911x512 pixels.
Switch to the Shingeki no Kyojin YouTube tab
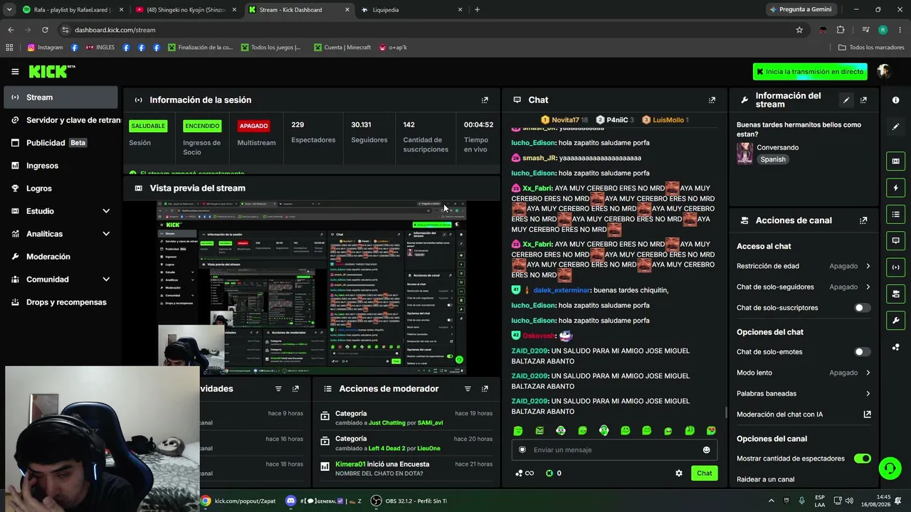coord(186,10)
